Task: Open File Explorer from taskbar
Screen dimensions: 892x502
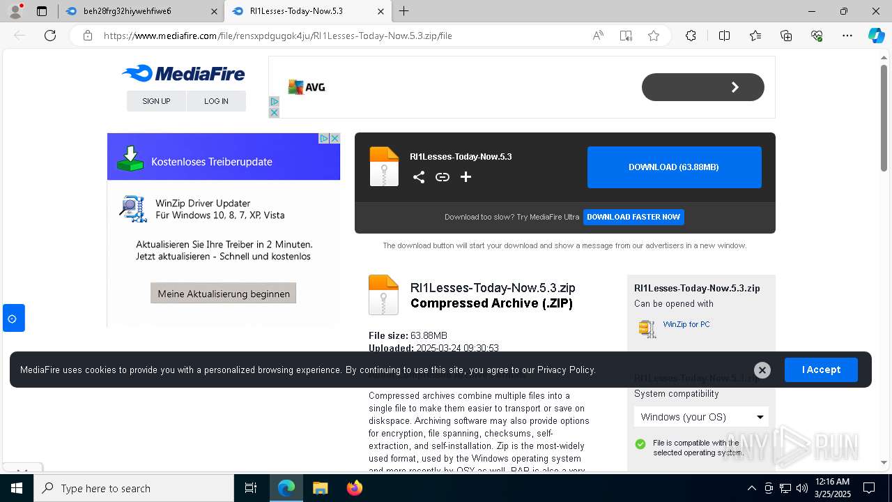Action: pyautogui.click(x=320, y=488)
